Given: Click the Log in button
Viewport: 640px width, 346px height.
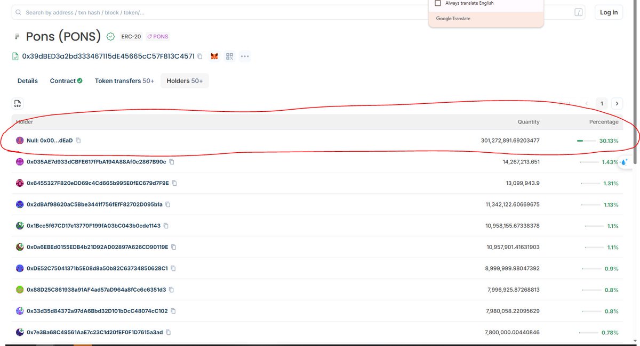Looking at the screenshot, I should click(609, 12).
